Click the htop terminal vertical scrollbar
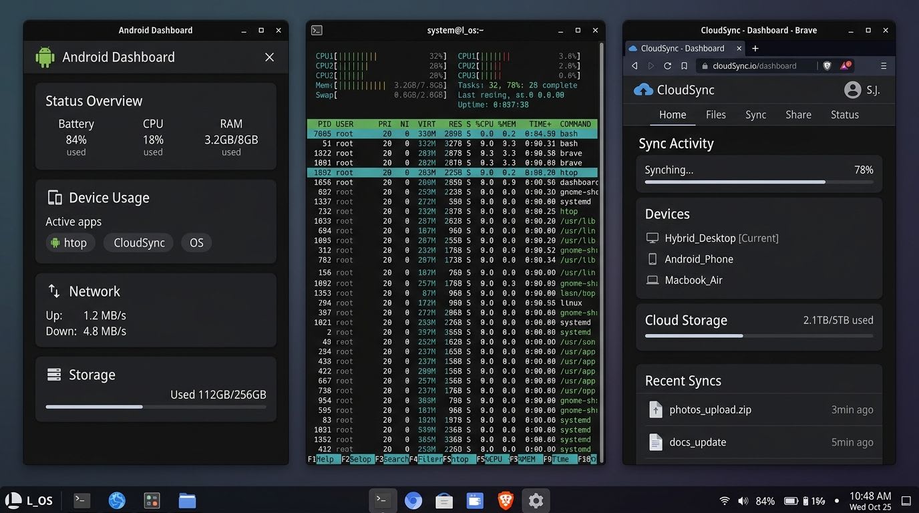 tap(602, 252)
